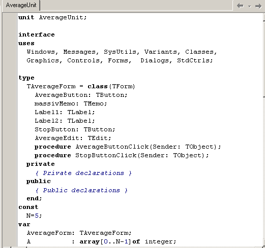Click 'AverageForm: TAverageForm;' variable line
Viewport: 265px width, 248px height.
coord(79,233)
